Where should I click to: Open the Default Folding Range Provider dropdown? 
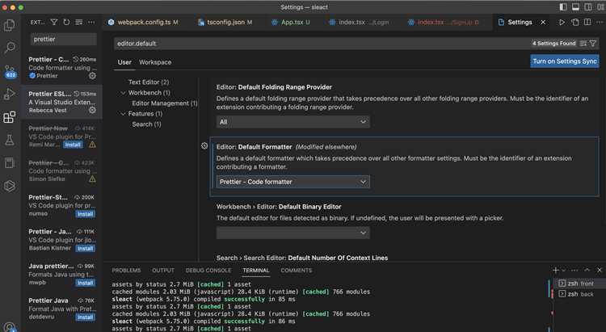coord(293,122)
